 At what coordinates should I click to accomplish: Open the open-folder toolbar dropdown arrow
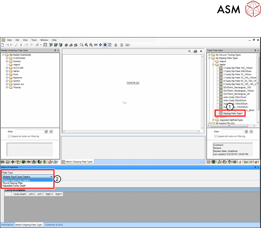pos(41,45)
